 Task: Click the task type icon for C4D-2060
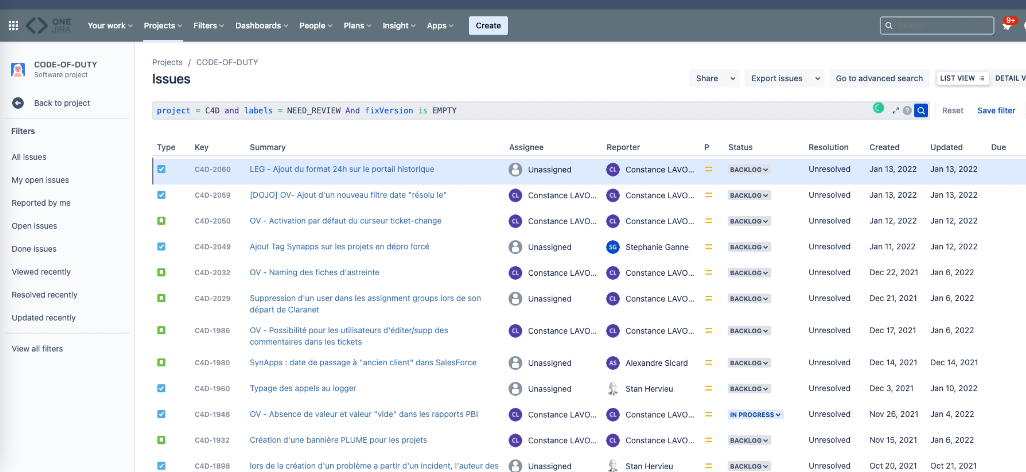pos(161,169)
